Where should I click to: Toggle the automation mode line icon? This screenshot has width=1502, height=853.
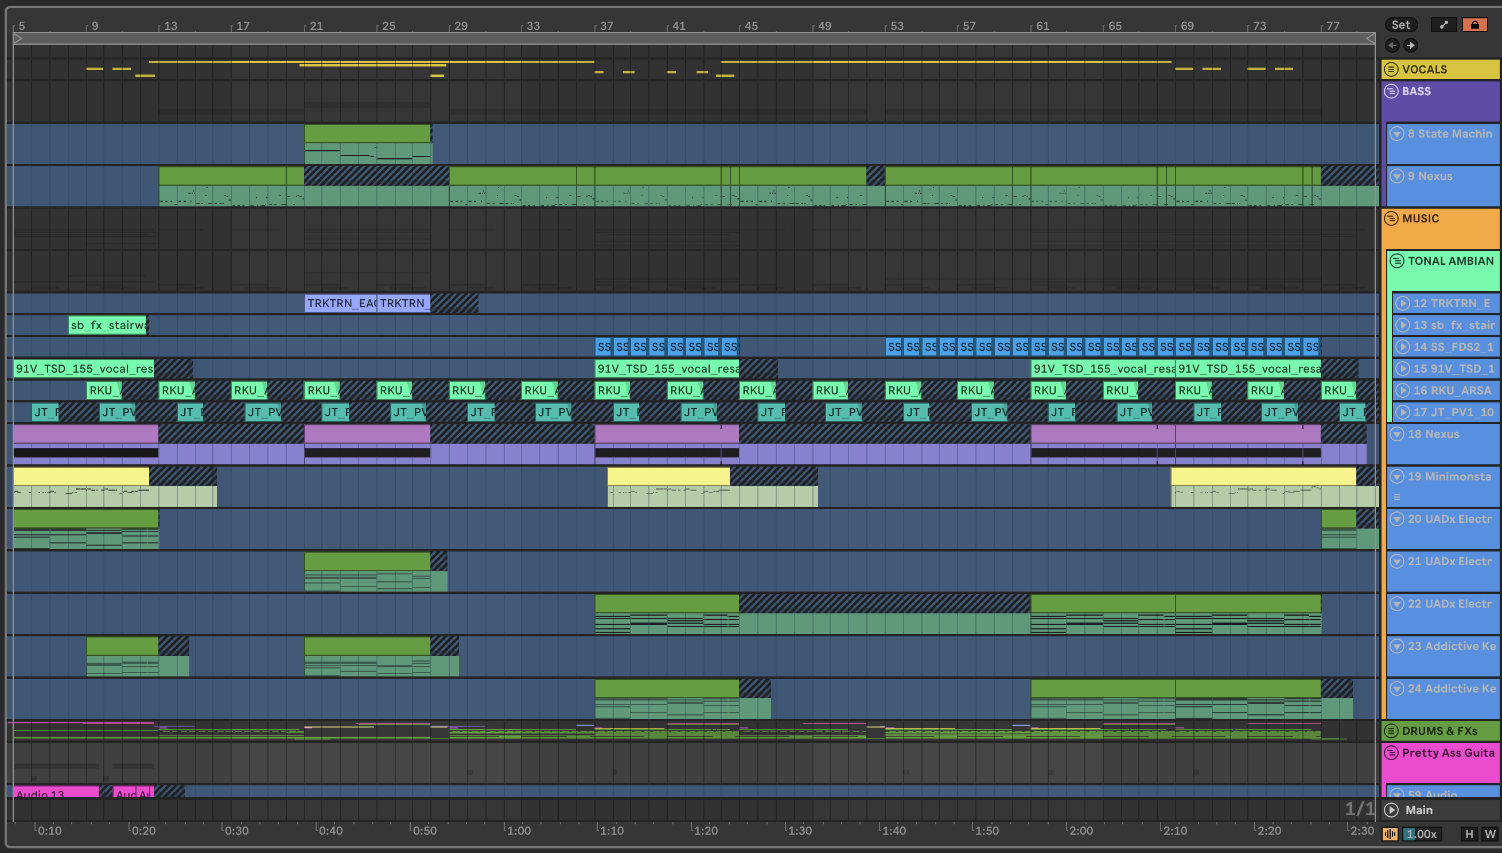coord(1443,25)
